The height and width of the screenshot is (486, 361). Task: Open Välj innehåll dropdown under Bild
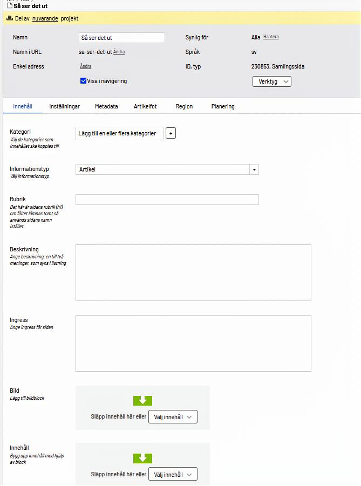coord(173,417)
